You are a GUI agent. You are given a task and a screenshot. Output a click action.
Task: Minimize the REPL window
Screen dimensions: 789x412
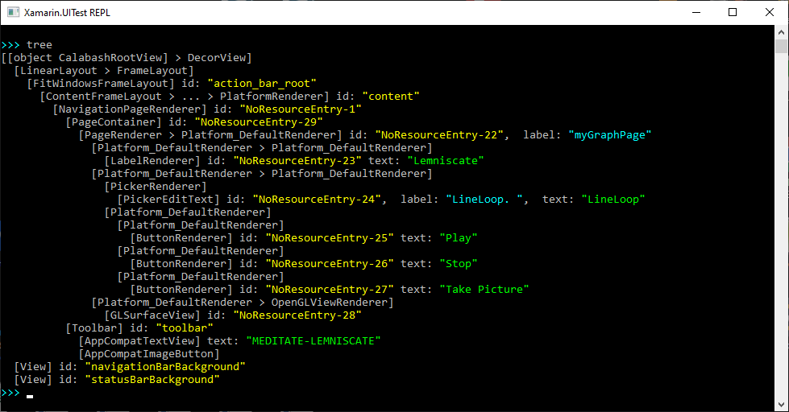click(696, 13)
